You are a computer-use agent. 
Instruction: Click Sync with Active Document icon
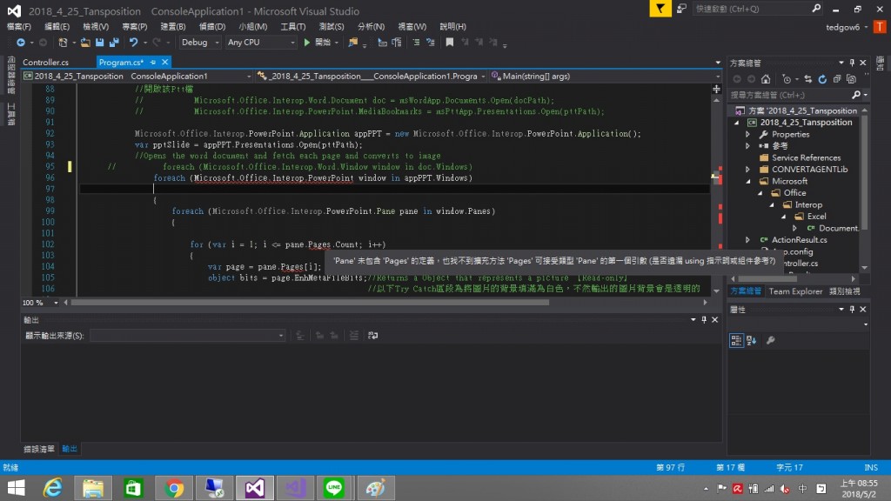(x=807, y=79)
